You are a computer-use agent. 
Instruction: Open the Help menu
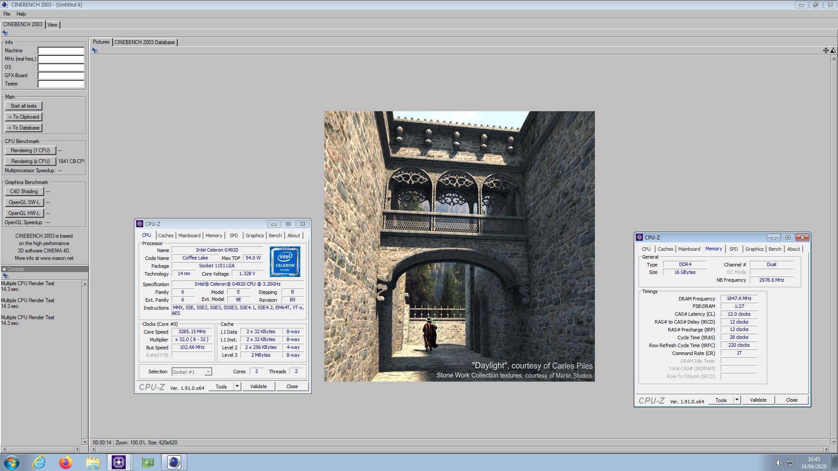pos(21,14)
